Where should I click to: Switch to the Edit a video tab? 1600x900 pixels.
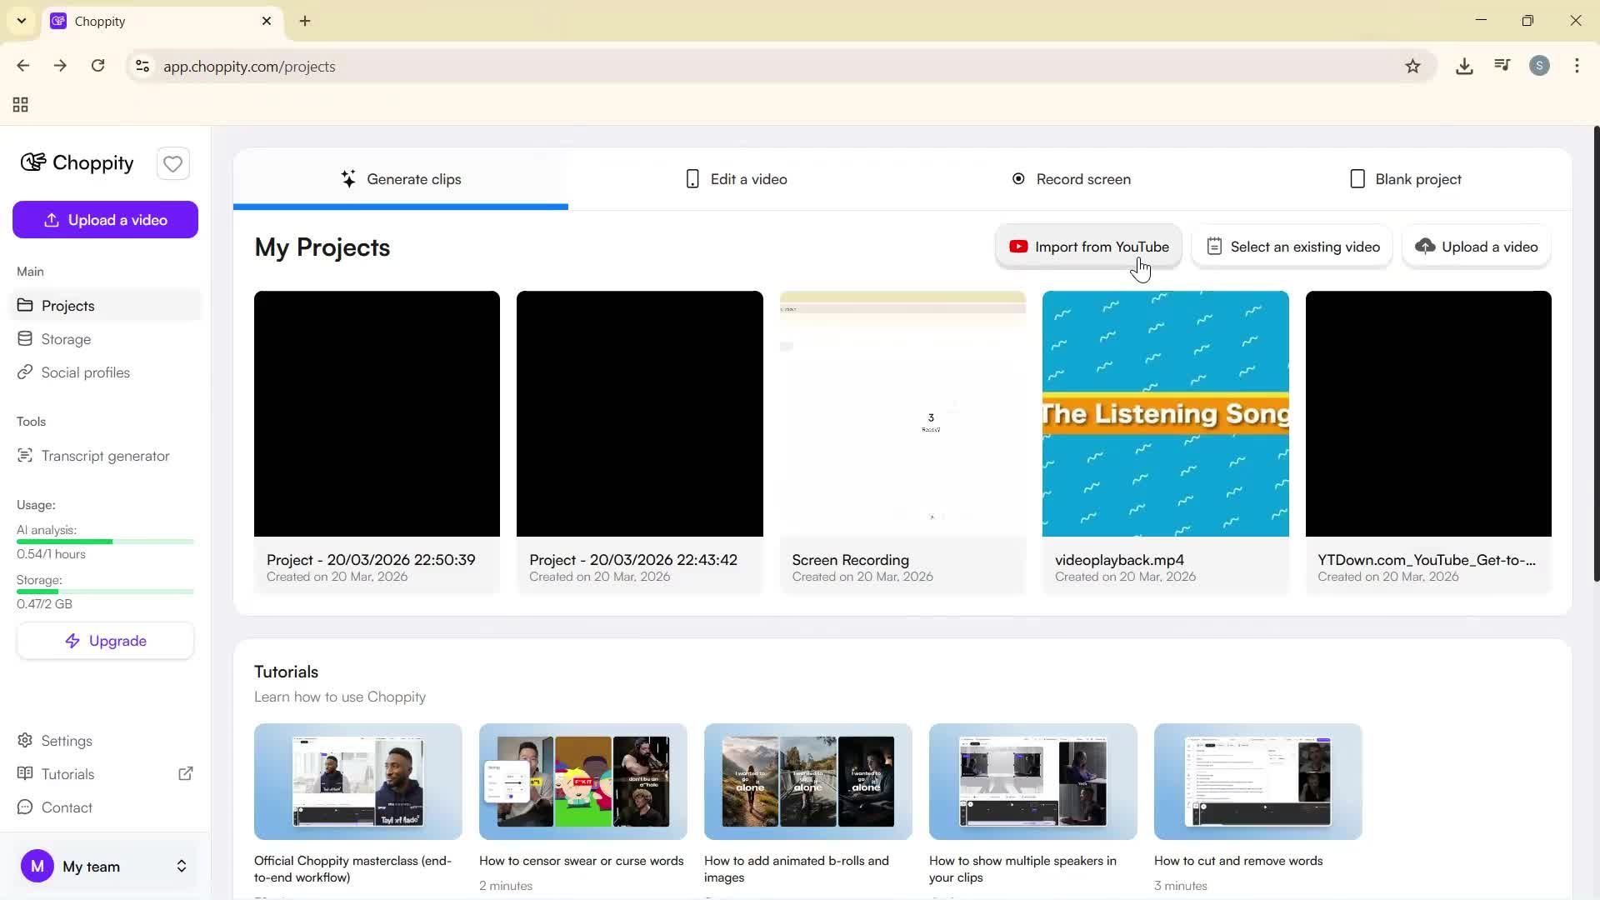736,178
